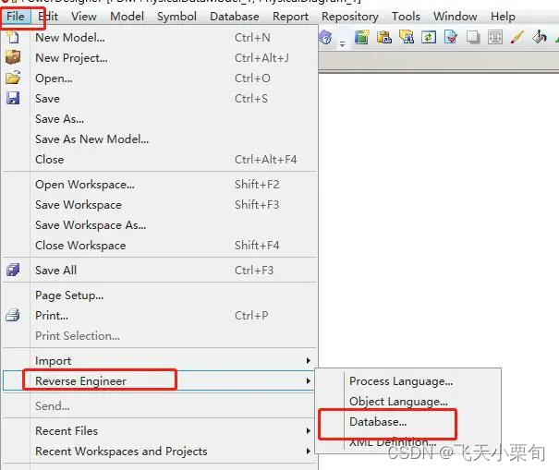Screen dimensions: 559x470
Task: Open the Report menu
Action: (290, 17)
